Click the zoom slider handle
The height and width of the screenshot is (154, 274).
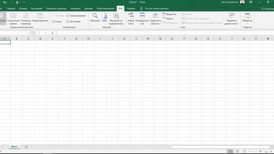click(x=261, y=151)
